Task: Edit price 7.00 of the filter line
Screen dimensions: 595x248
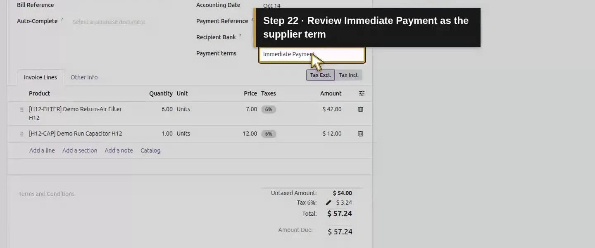Action: [x=251, y=109]
